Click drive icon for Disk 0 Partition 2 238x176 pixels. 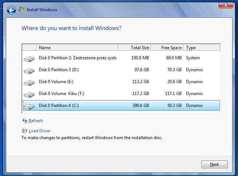coord(29,59)
